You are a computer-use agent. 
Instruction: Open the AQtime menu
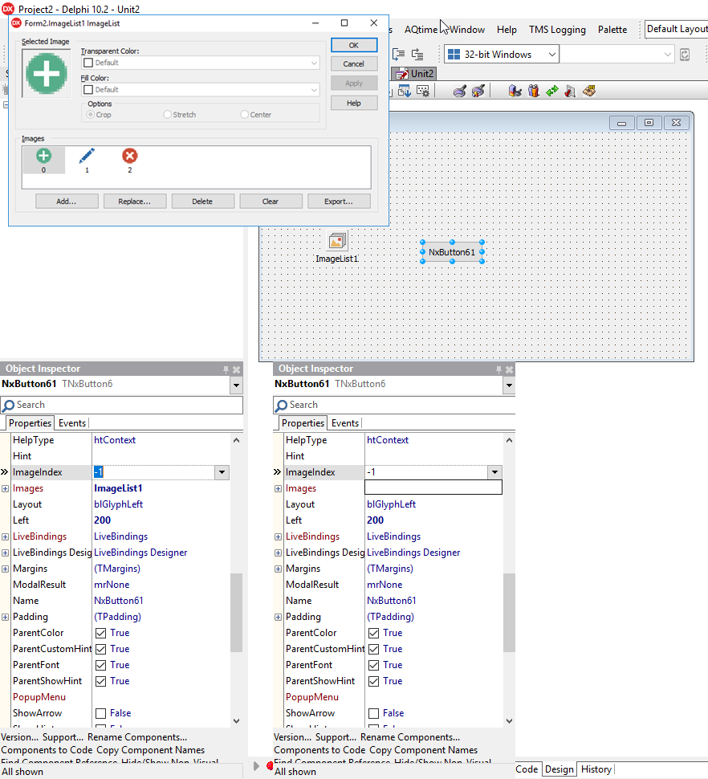[x=421, y=29]
